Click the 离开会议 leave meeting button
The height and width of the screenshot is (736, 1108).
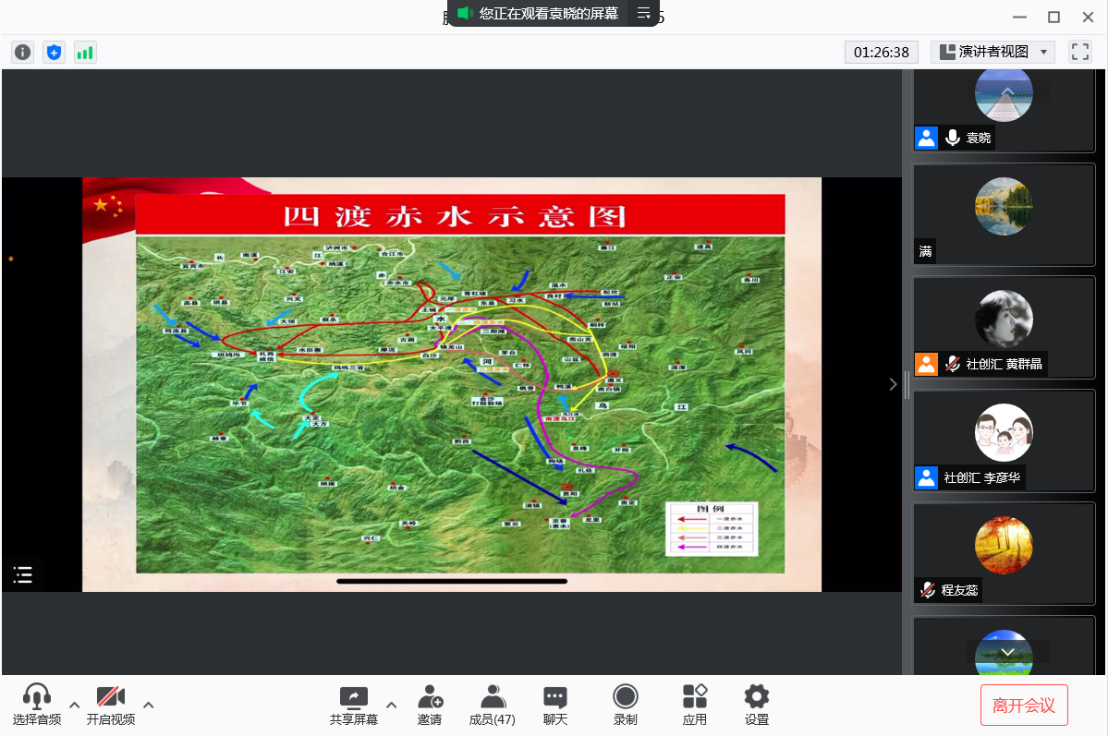(x=1024, y=706)
